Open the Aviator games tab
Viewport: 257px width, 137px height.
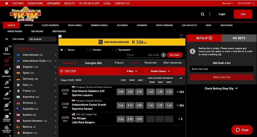click(x=29, y=25)
